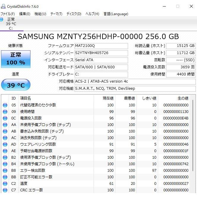Click the CrystalDiskInfo app icon in title bar
This screenshot has width=197, height=197.
(3, 6)
